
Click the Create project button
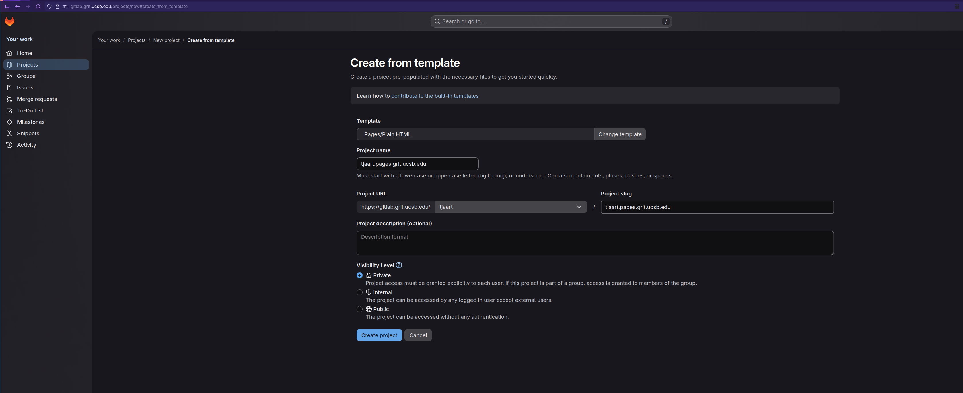point(379,335)
